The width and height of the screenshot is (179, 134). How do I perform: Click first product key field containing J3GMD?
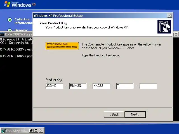tap(54, 86)
